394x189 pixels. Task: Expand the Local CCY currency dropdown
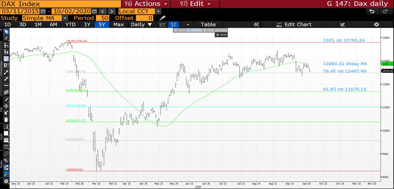point(158,11)
